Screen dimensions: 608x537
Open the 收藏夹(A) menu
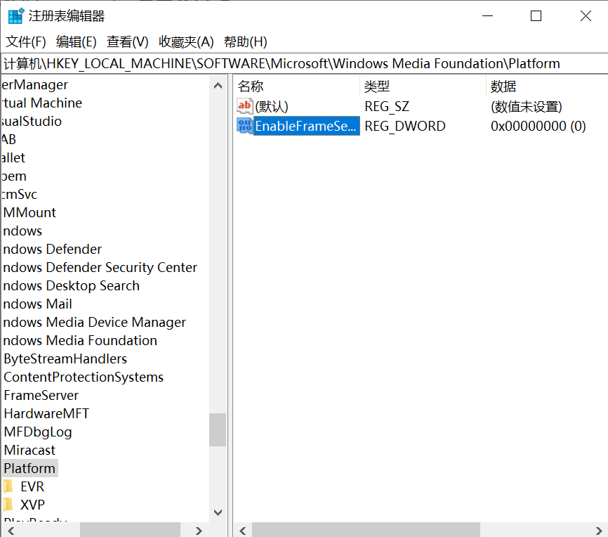186,41
